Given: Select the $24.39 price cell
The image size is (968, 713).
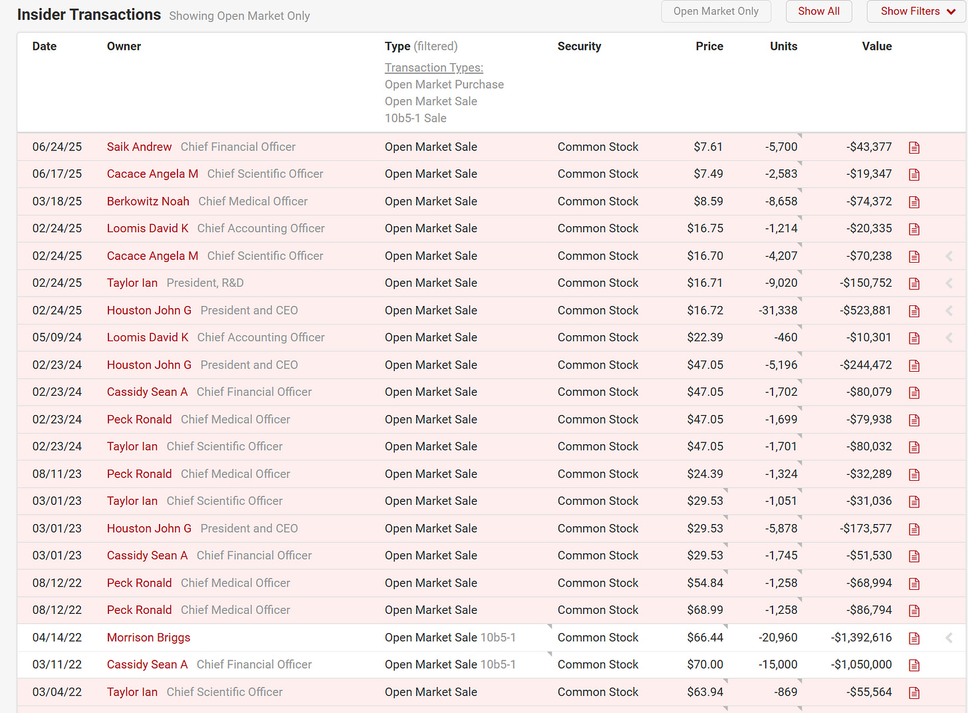Looking at the screenshot, I should tap(705, 474).
